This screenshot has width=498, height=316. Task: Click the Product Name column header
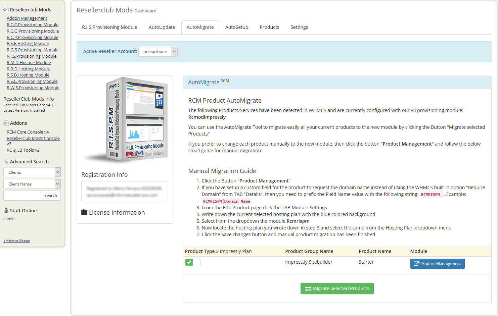pos(375,251)
